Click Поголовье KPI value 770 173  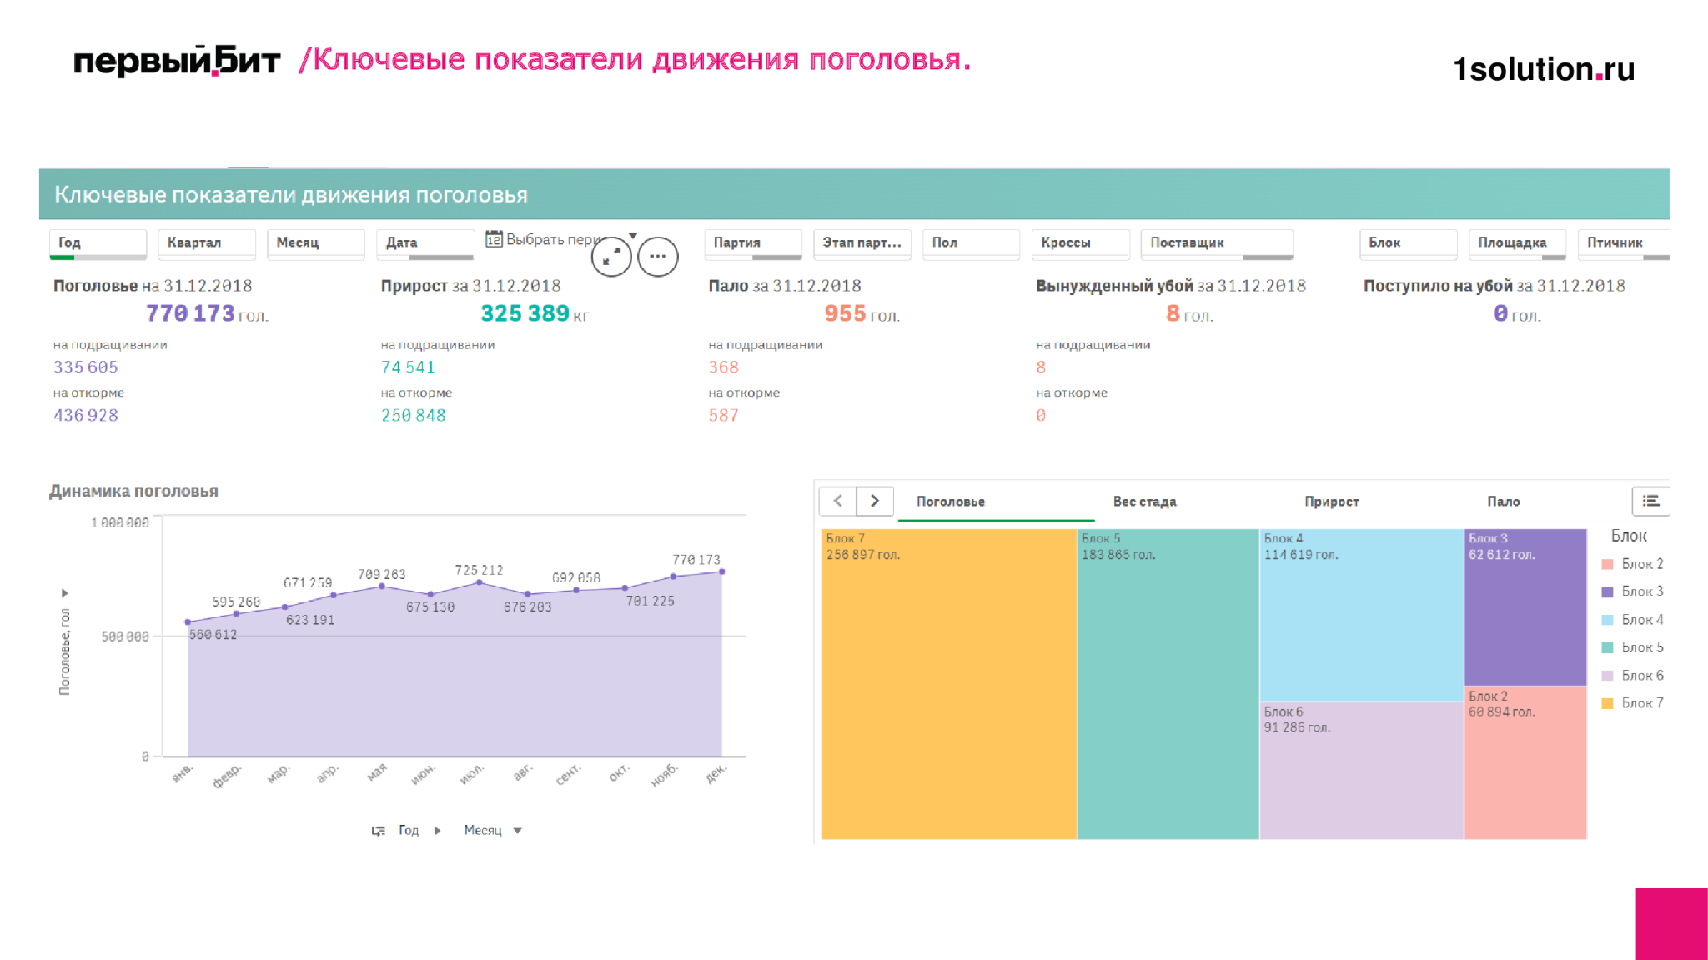tap(190, 313)
